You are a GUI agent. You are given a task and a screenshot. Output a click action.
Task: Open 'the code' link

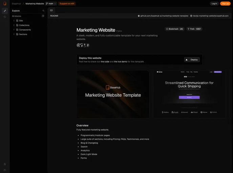tap(105, 62)
